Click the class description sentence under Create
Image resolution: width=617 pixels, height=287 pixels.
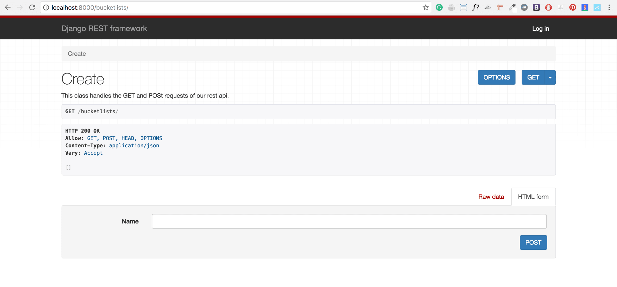(145, 96)
